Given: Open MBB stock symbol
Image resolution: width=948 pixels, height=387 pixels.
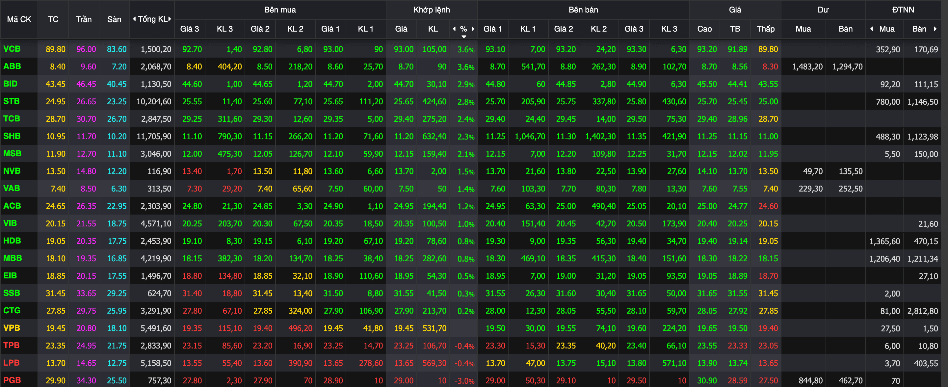Looking at the screenshot, I should pos(13,258).
